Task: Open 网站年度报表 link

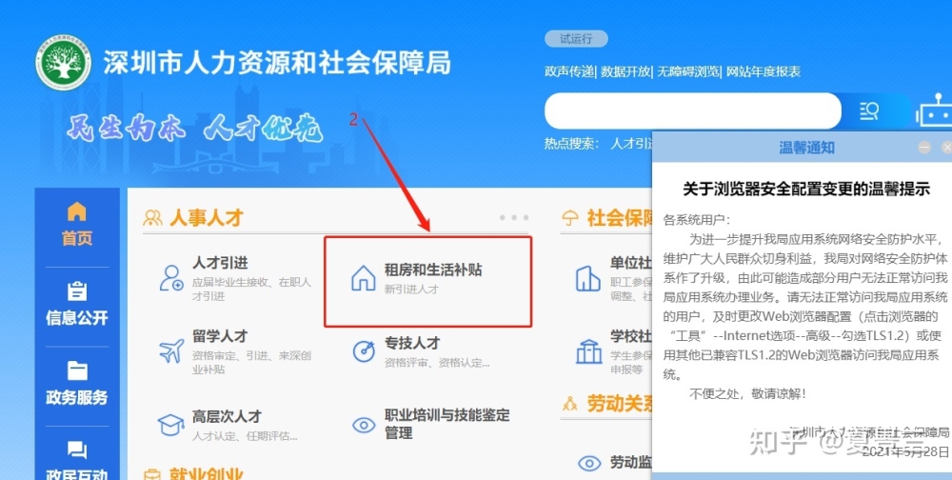Action: pyautogui.click(x=764, y=71)
